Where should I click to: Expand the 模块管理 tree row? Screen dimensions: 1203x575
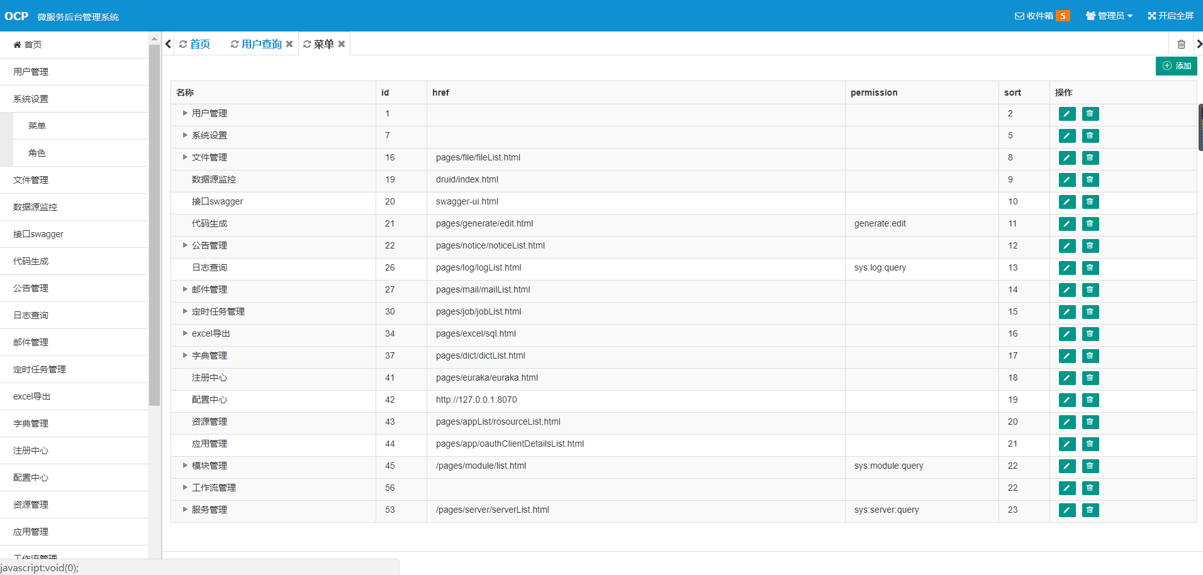click(185, 466)
